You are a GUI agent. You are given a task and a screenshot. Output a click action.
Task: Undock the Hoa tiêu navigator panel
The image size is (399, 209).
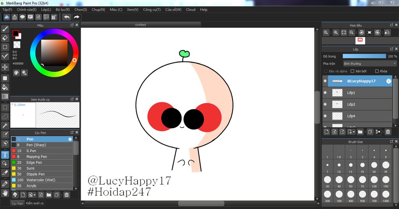tap(392, 25)
